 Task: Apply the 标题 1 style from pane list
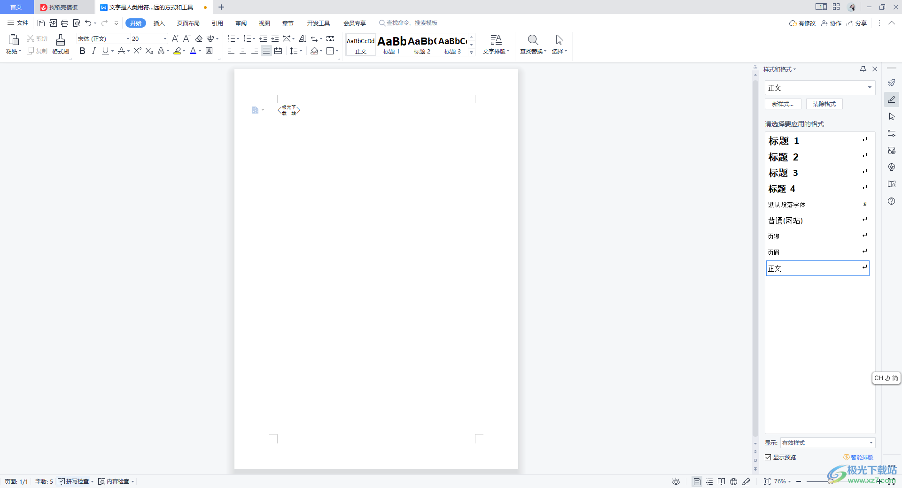[817, 141]
